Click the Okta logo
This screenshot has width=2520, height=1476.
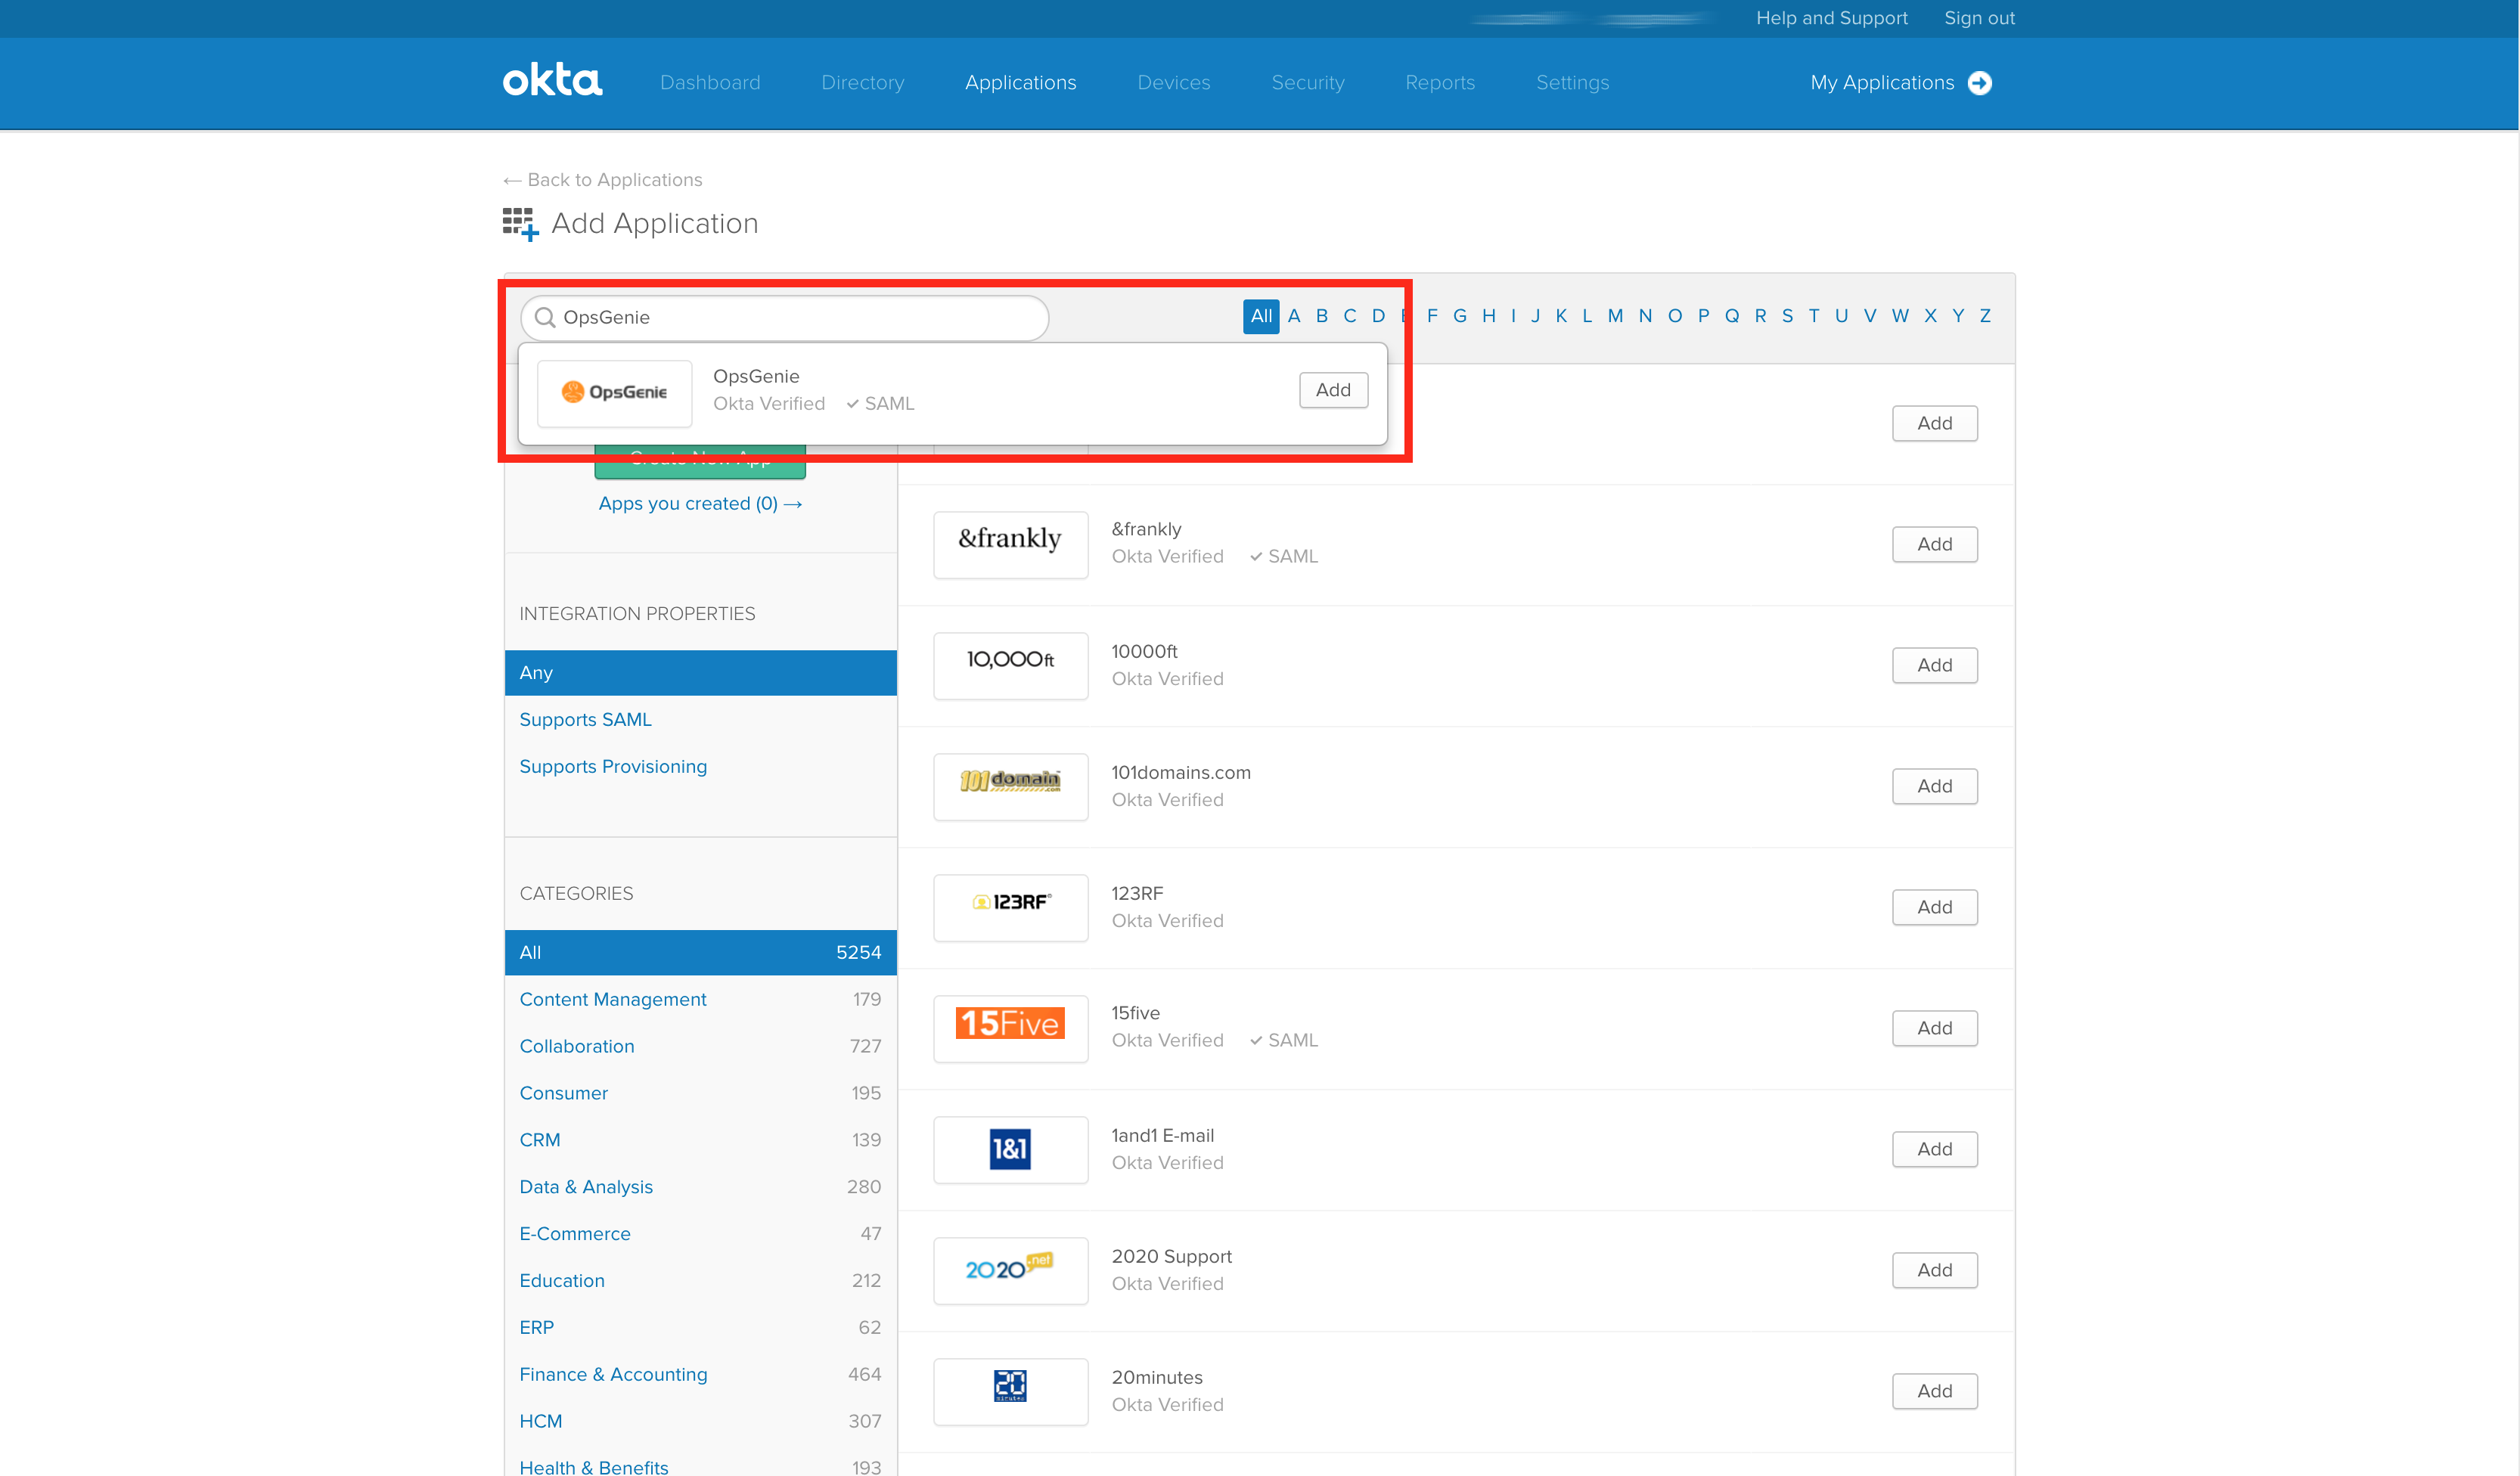pos(552,81)
